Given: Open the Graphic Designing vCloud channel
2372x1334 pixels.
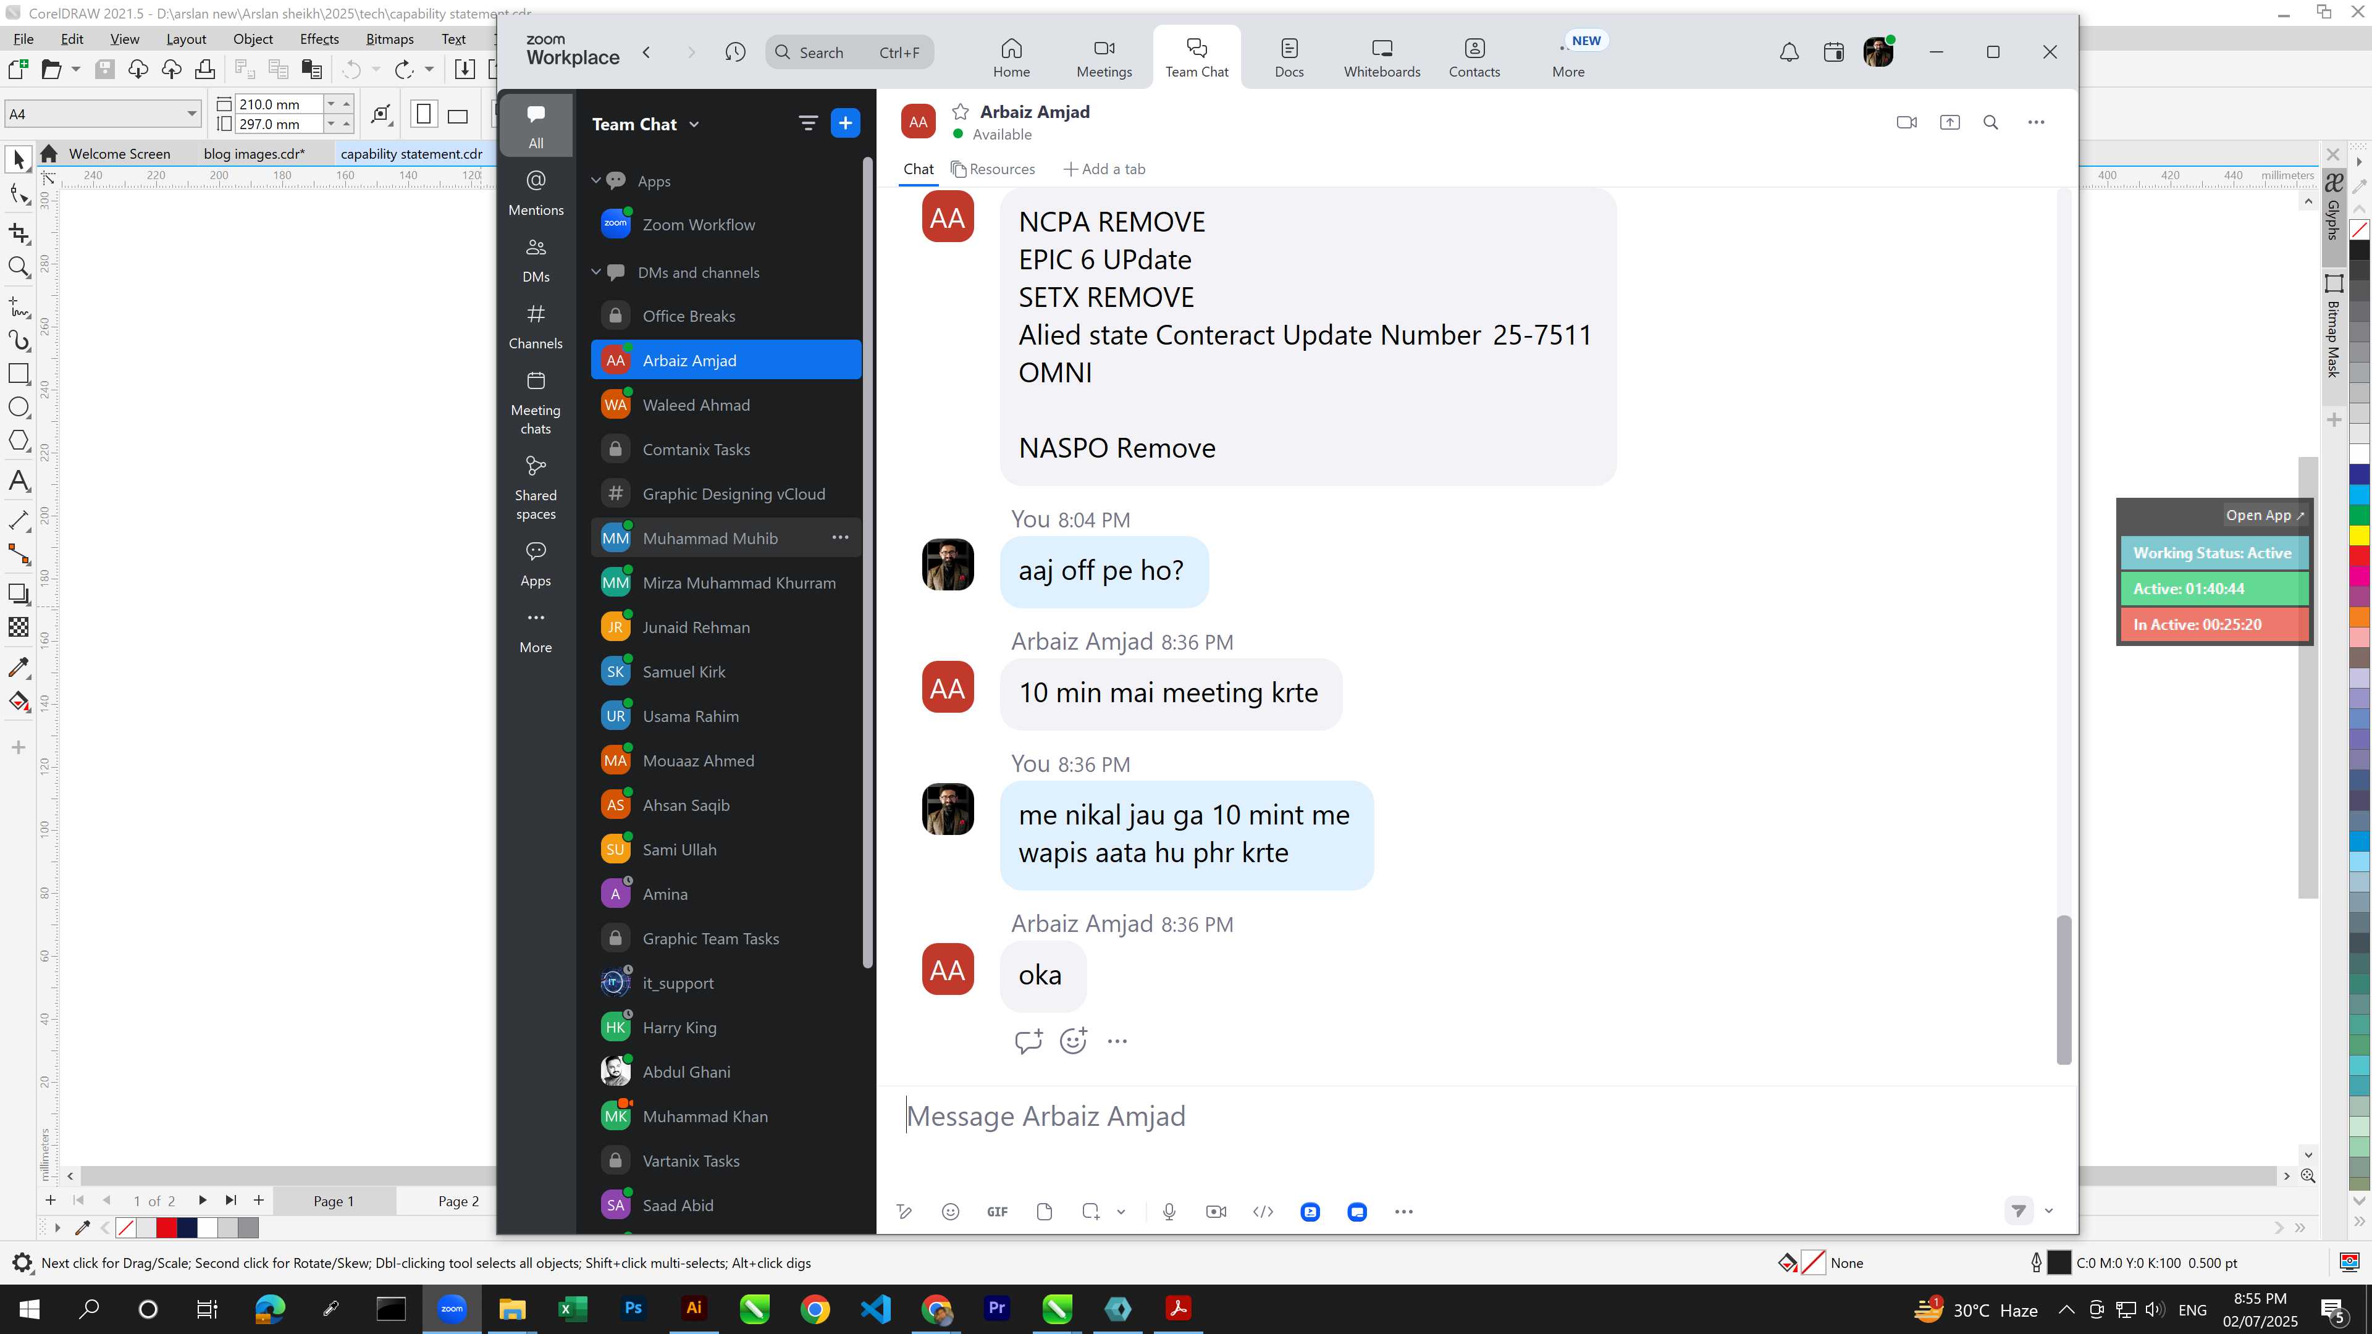Looking at the screenshot, I should [726, 494].
